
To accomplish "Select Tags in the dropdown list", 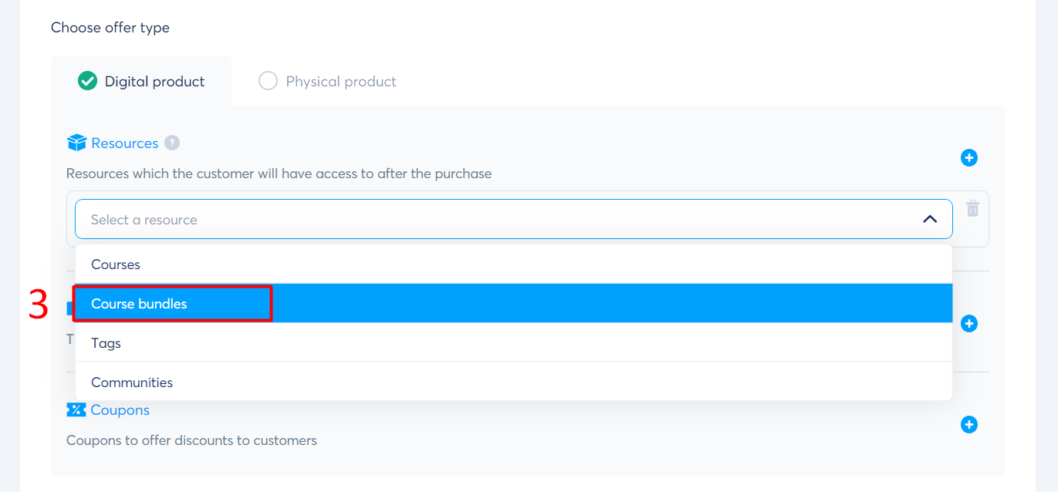I will click(105, 342).
